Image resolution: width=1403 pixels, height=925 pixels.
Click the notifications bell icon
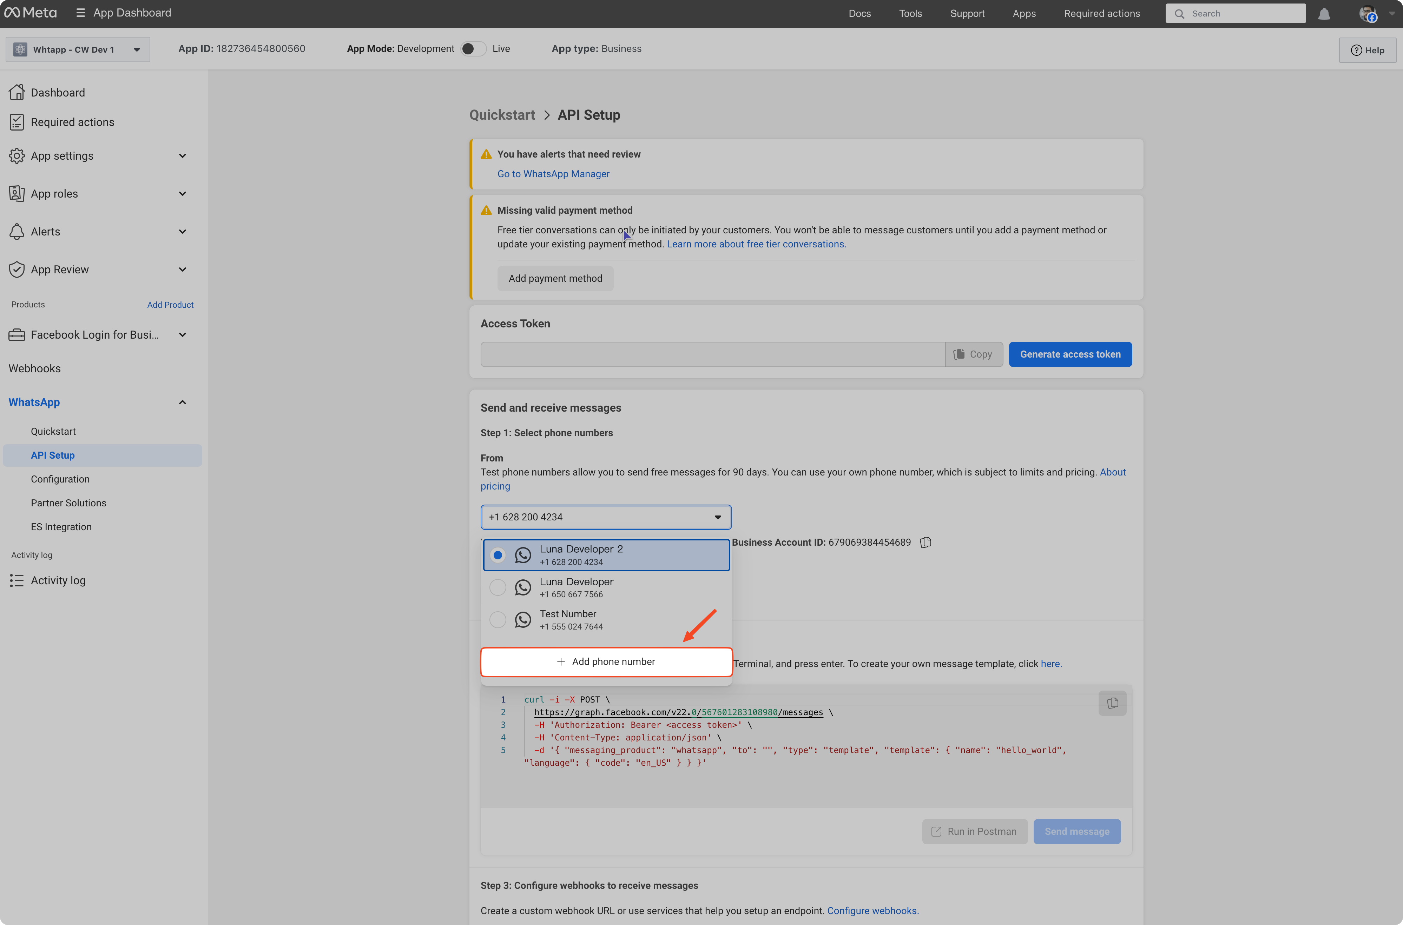coord(1324,14)
